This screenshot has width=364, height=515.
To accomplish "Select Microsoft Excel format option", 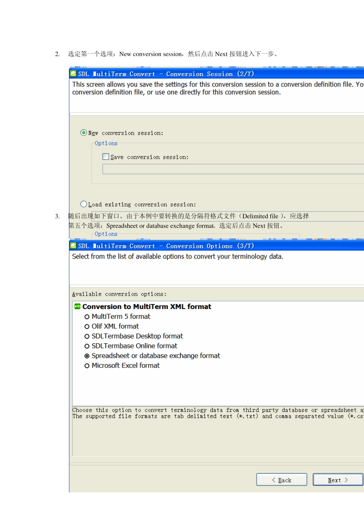I will (x=87, y=366).
